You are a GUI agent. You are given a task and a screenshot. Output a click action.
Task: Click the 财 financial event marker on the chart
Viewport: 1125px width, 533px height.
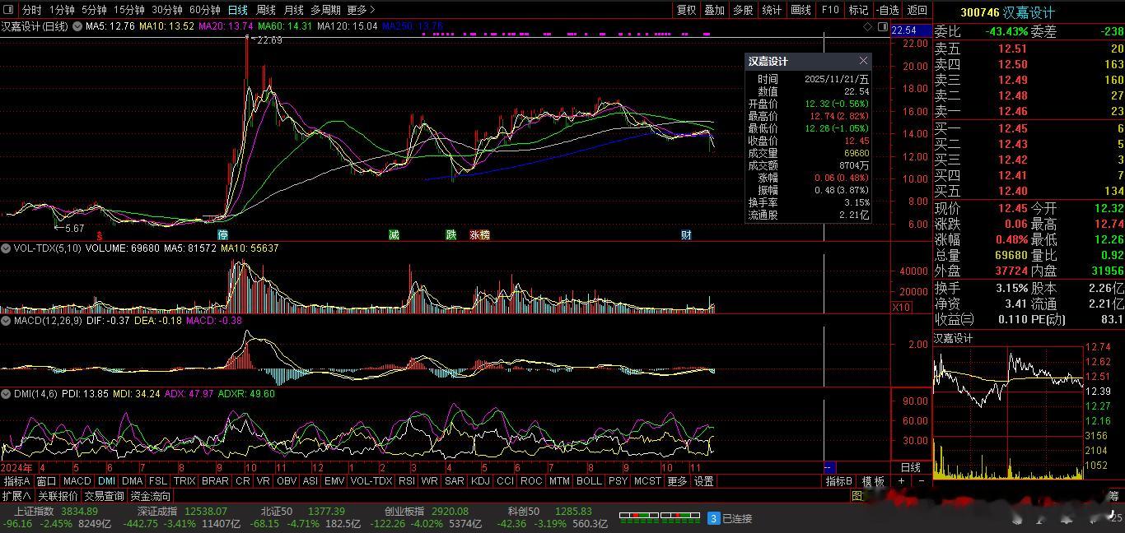click(685, 235)
